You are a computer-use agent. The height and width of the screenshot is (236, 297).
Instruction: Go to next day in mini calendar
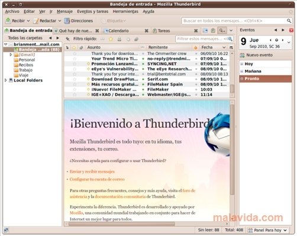[x=283, y=40]
